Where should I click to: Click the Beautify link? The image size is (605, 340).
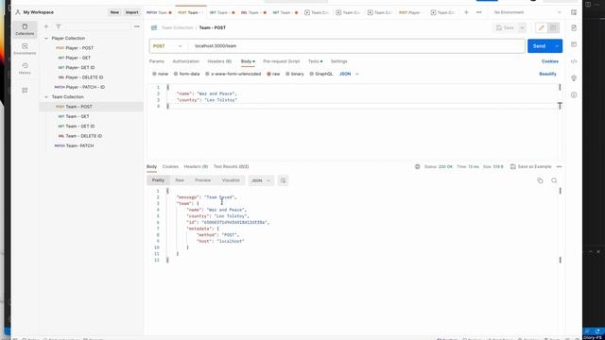[547, 74]
